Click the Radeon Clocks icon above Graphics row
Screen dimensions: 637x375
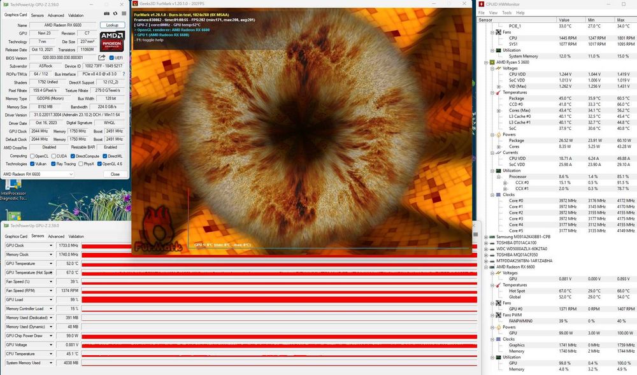click(x=498, y=339)
